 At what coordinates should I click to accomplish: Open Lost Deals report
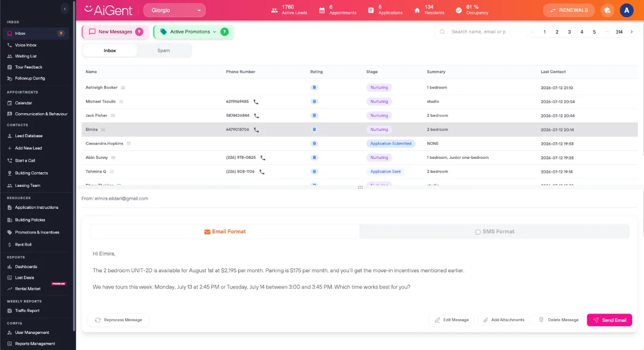pyautogui.click(x=24, y=278)
